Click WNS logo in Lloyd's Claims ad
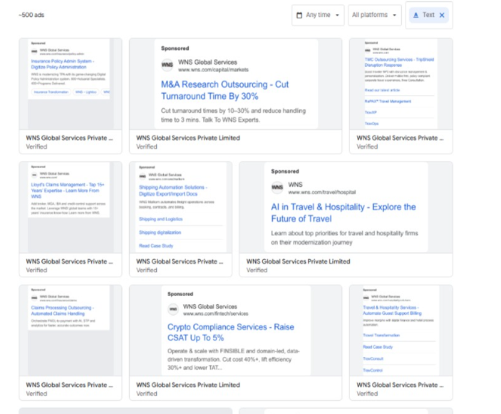 click(x=34, y=176)
